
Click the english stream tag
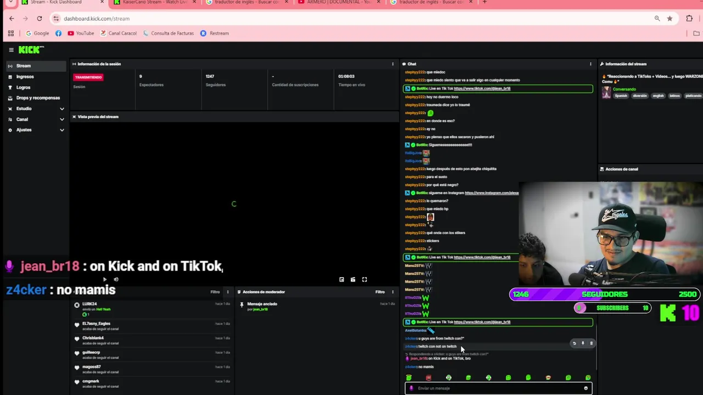click(658, 95)
